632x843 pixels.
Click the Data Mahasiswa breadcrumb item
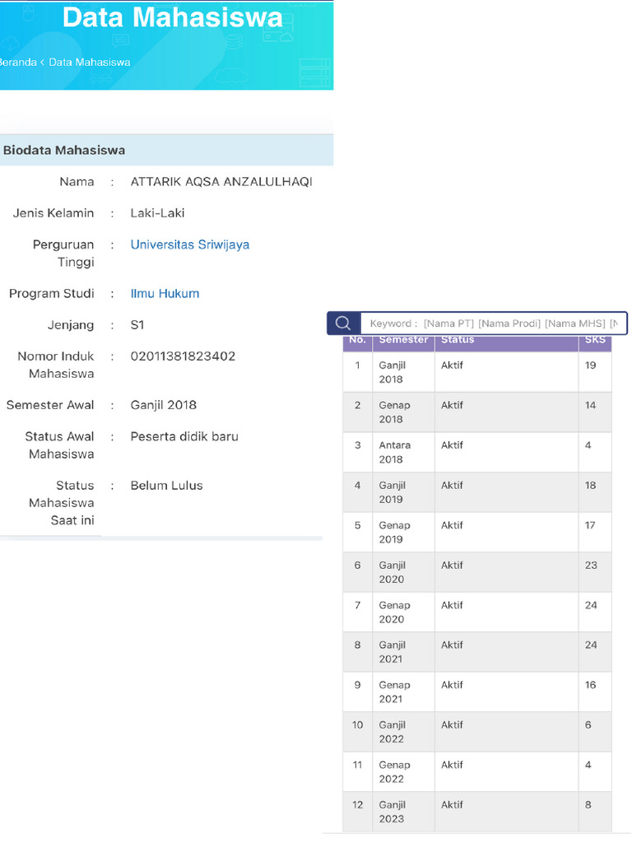(89, 62)
